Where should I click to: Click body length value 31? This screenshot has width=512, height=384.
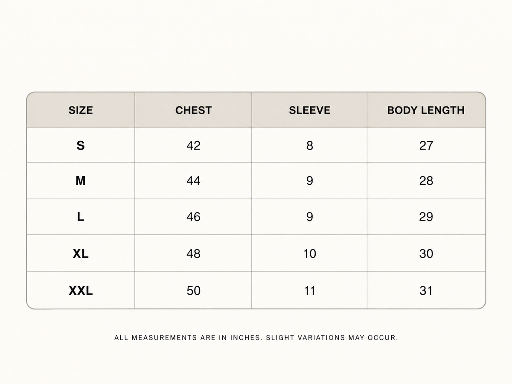[426, 291]
